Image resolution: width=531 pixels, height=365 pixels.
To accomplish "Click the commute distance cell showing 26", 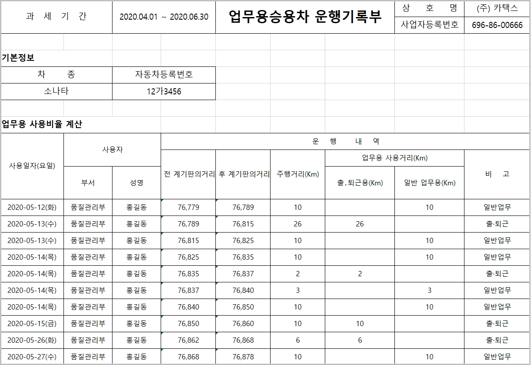I will click(359, 224).
